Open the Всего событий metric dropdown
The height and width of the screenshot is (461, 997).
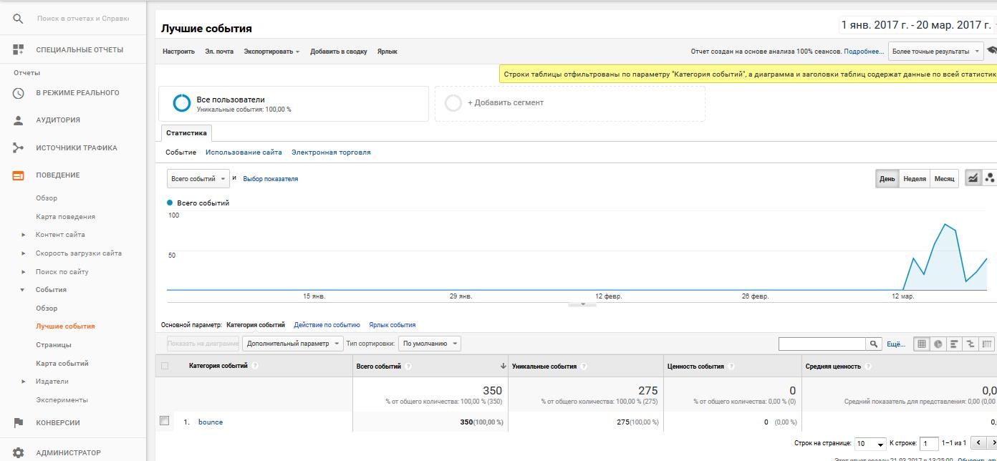(198, 178)
